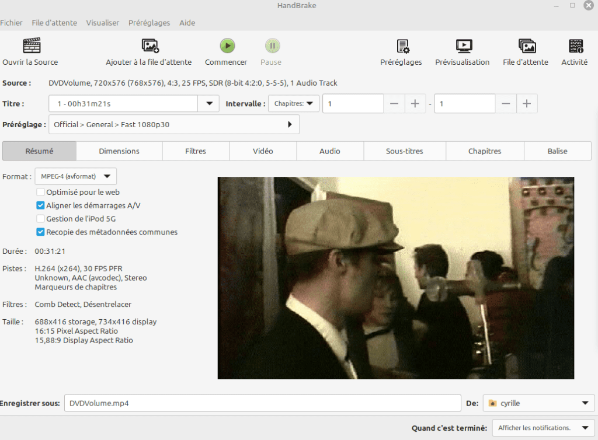Screen dimensions: 598x440
Task: Open the Prévisualisation preview icon
Action: coord(464,46)
